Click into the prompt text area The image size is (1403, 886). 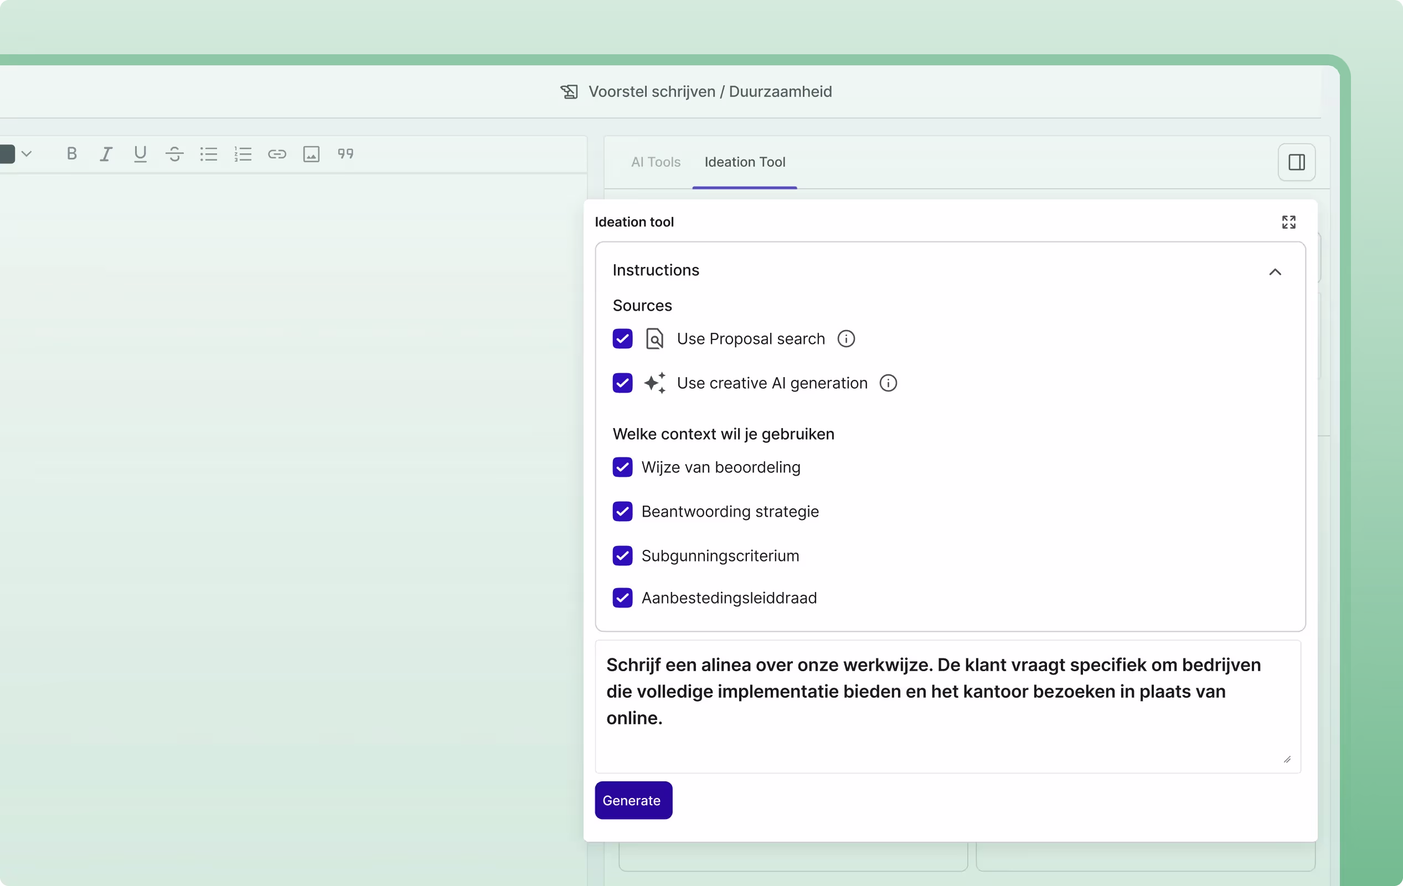pyautogui.click(x=947, y=705)
